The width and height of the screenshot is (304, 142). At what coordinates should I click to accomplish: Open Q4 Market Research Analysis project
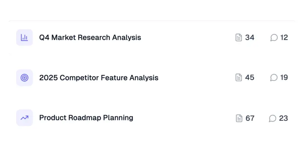click(90, 37)
